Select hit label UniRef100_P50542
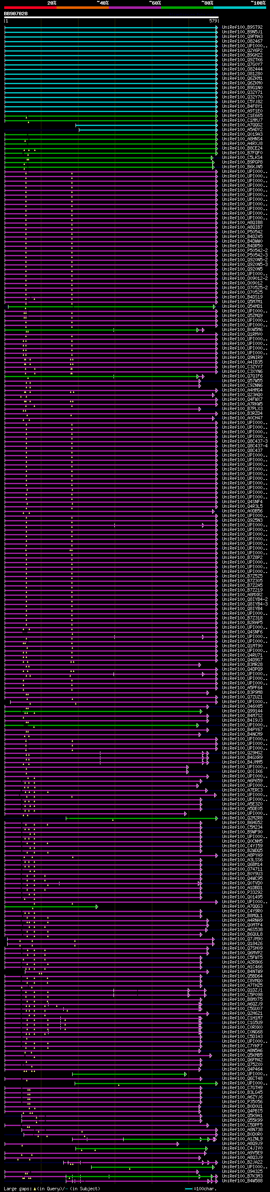The image size is (270, 1192). pos(242,232)
